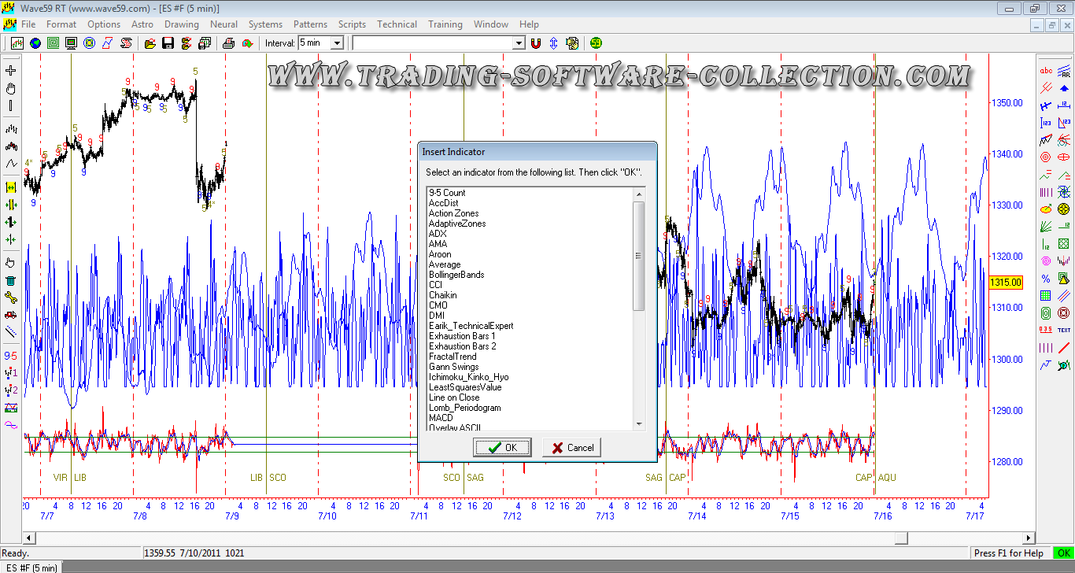Select the 'abc' text annotation tool
1075x573 pixels.
point(1046,71)
